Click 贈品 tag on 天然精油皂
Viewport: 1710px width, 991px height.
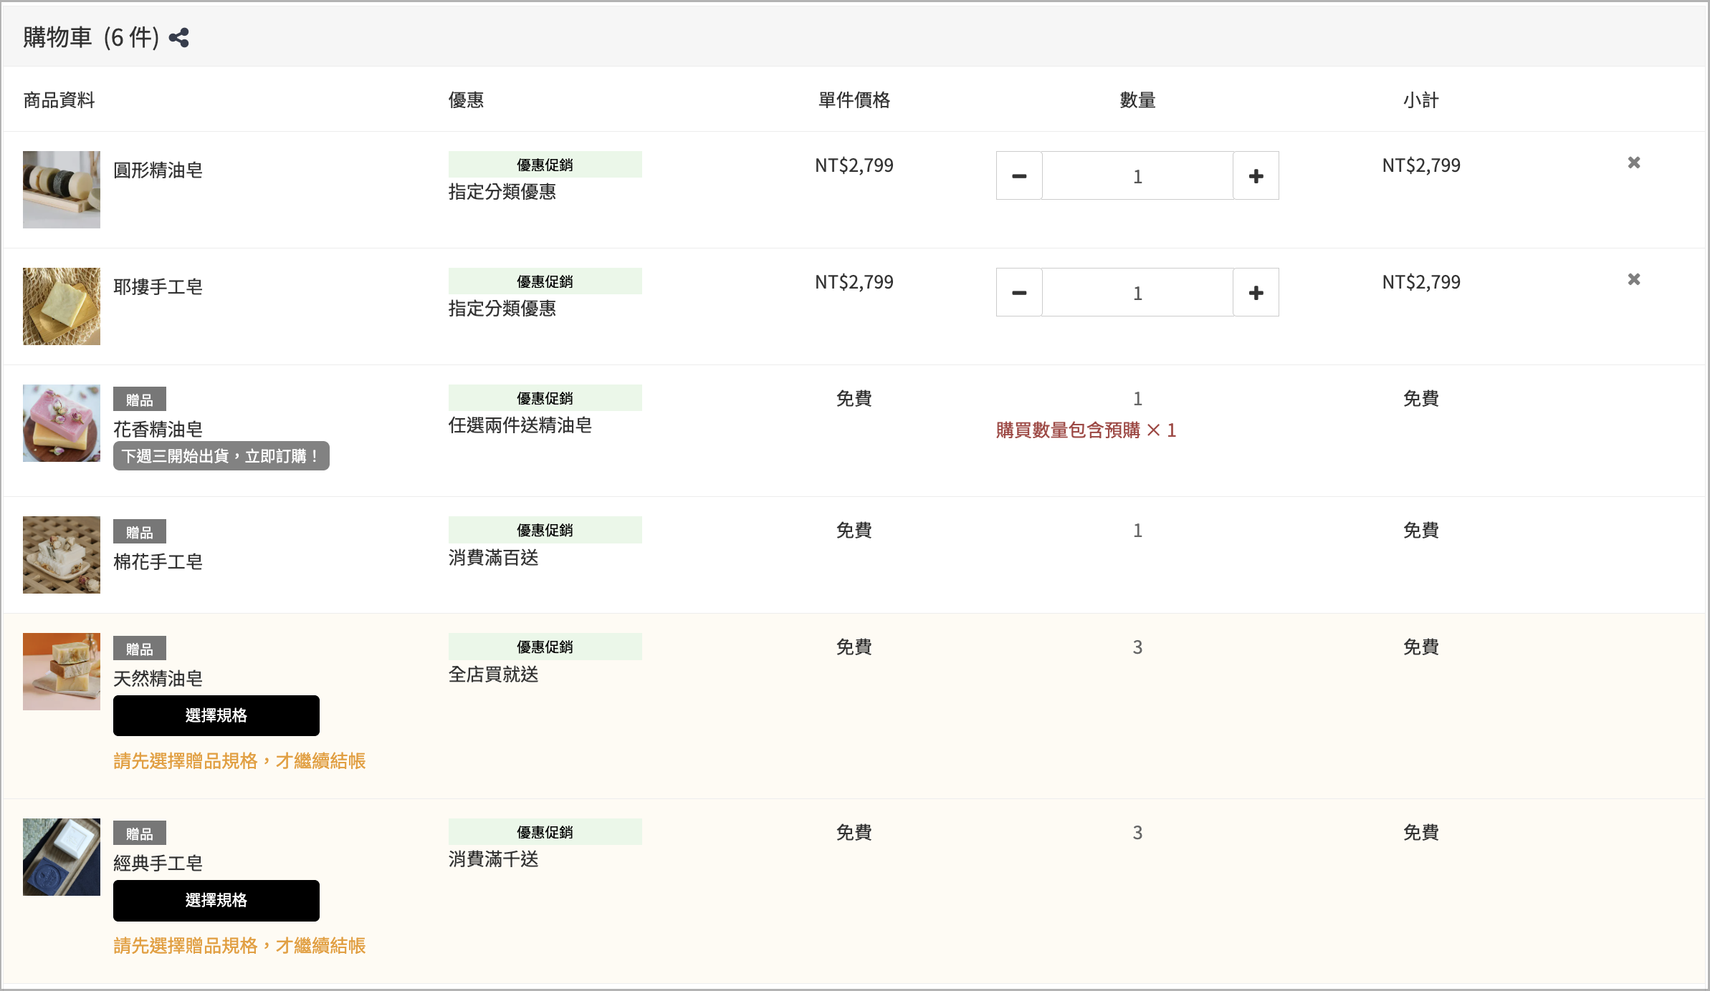pos(140,649)
